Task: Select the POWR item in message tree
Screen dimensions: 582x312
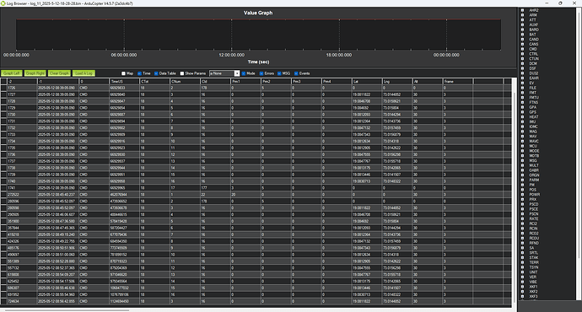Action: 535,195
